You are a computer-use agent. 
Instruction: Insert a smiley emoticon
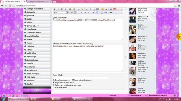click(102, 9)
